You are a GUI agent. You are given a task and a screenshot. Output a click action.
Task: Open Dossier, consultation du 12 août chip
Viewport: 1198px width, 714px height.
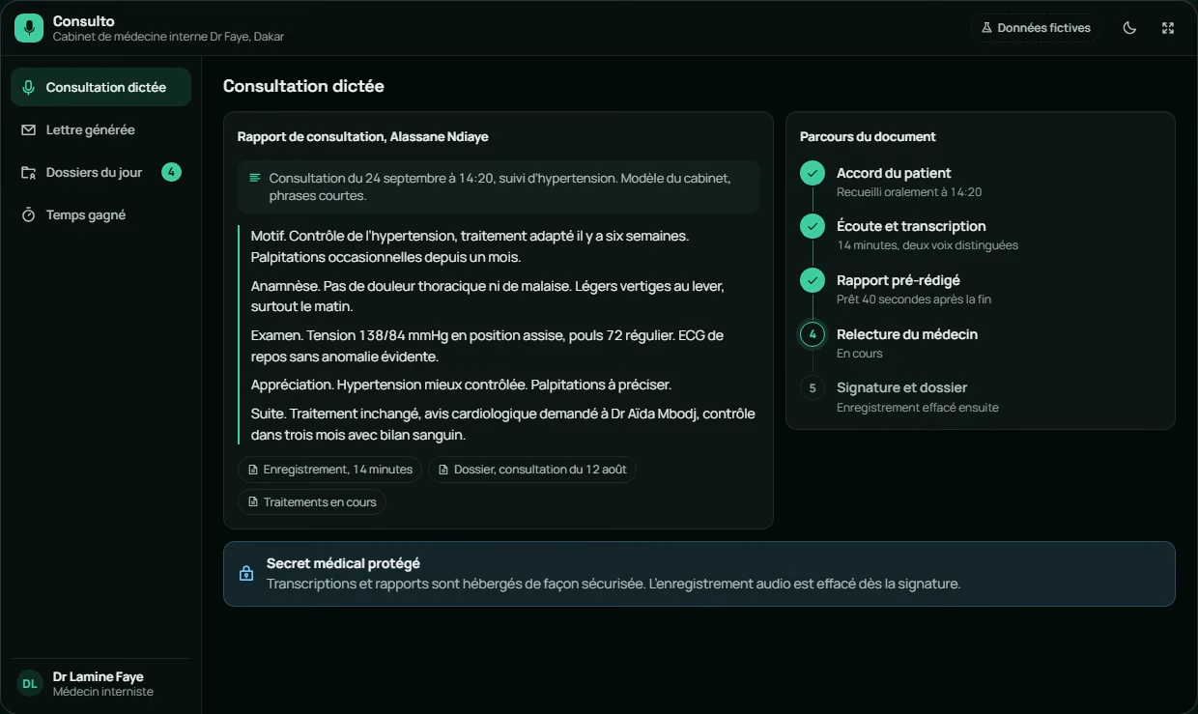[532, 470]
